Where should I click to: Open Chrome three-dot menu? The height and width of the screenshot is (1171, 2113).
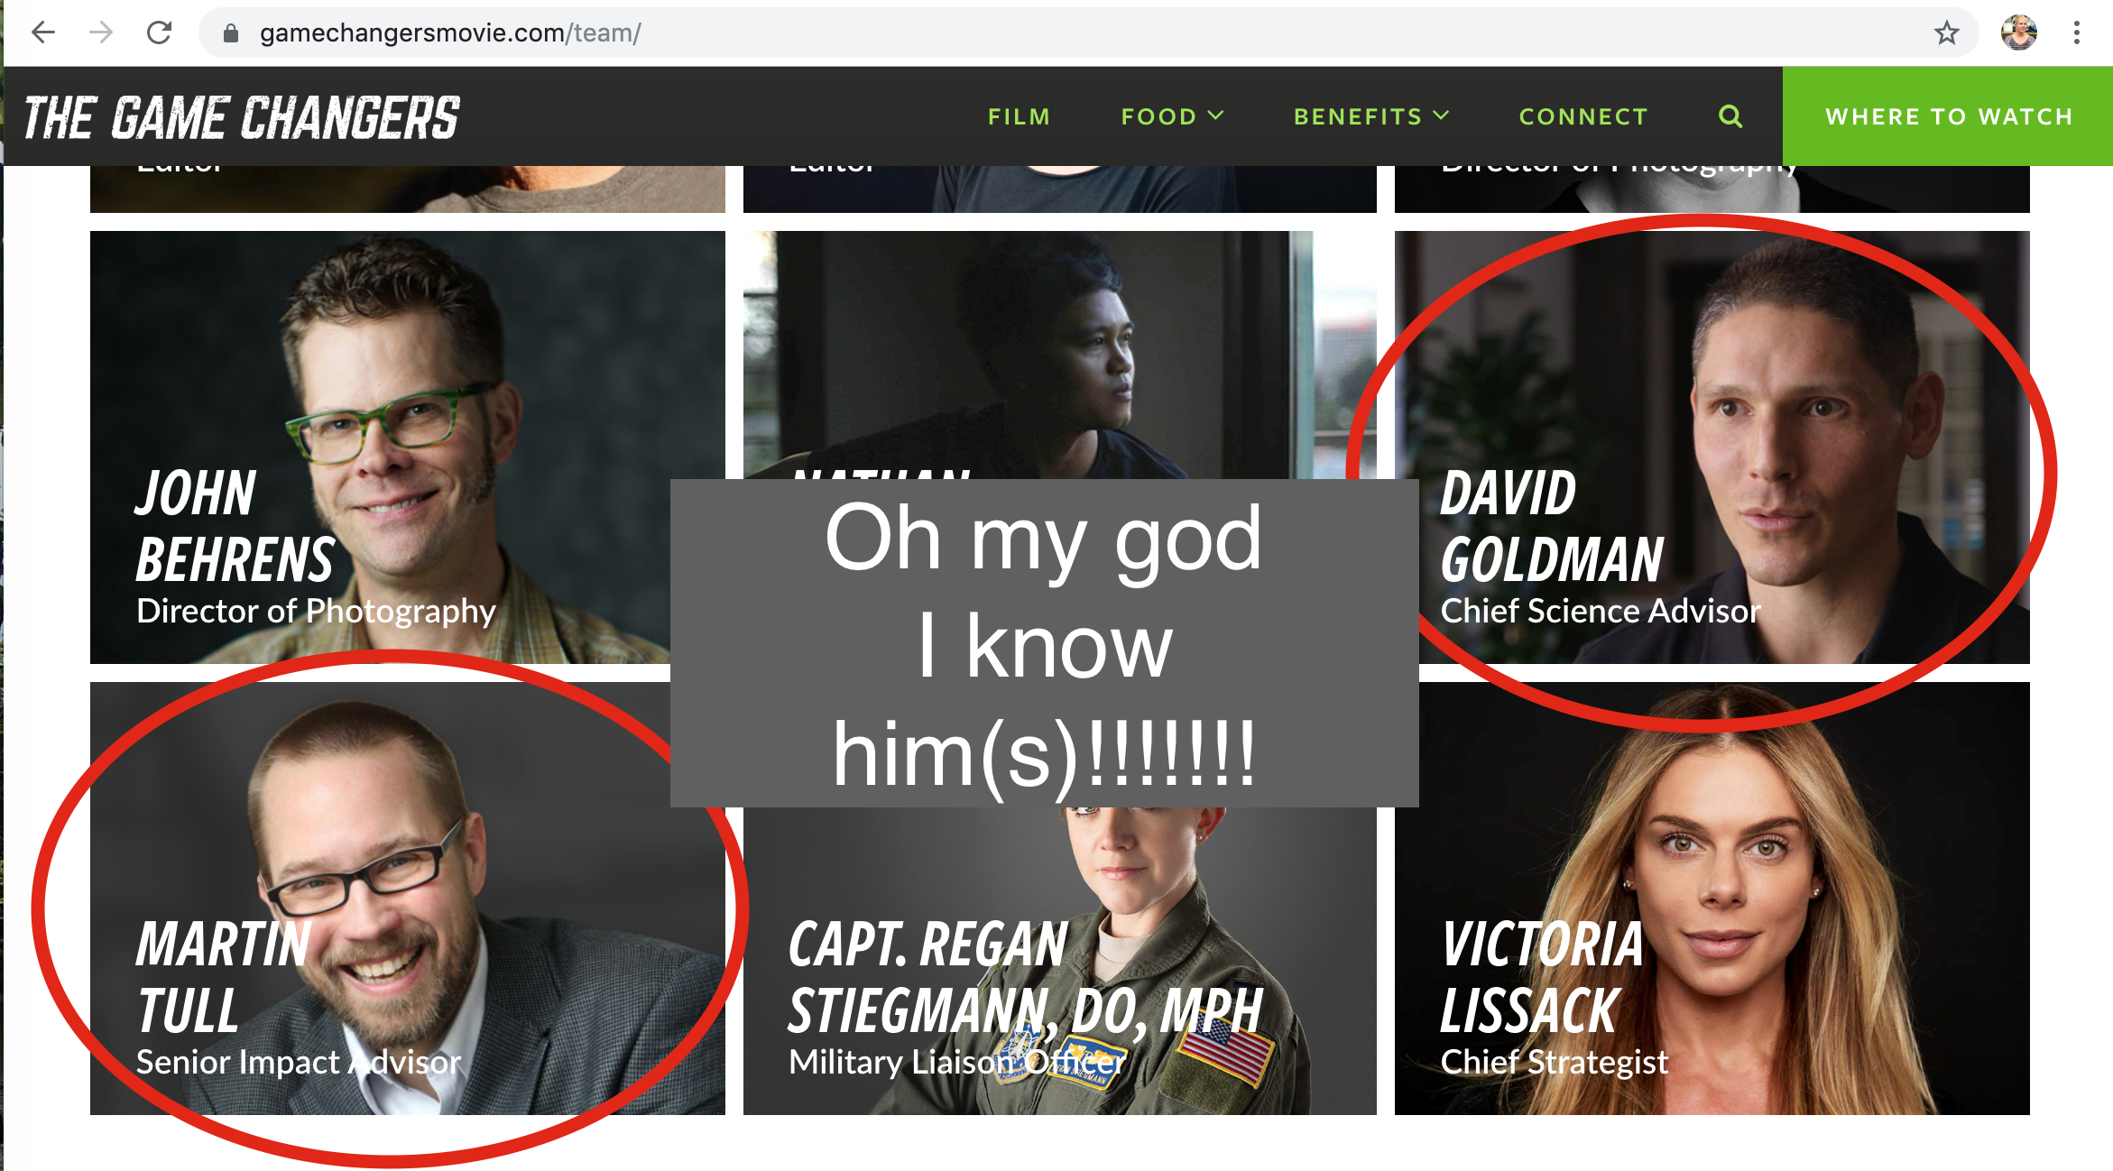coord(2076,33)
